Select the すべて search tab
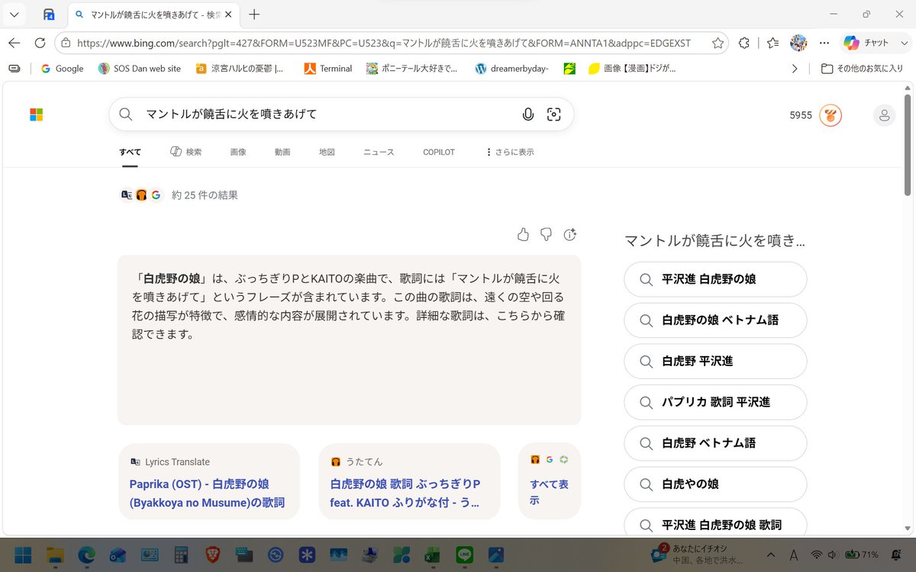This screenshot has height=572, width=916. (130, 153)
